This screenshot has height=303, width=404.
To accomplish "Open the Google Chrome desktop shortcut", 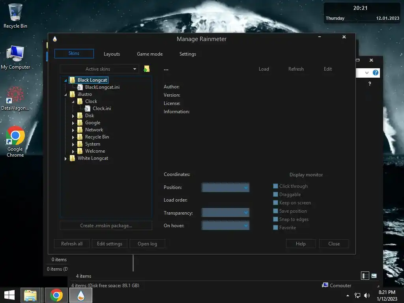I will pos(15,141).
